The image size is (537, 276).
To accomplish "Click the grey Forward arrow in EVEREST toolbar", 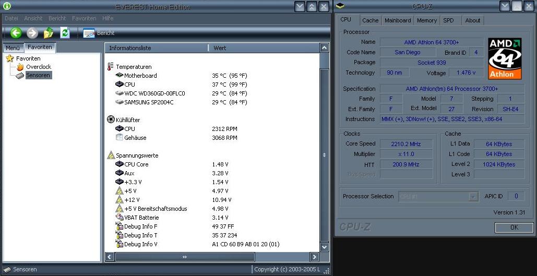I will click(32, 33).
